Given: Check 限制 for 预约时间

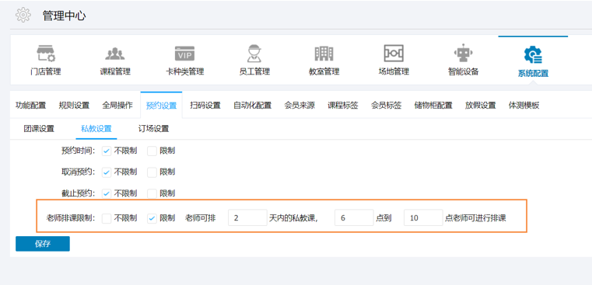Looking at the screenshot, I should point(152,151).
